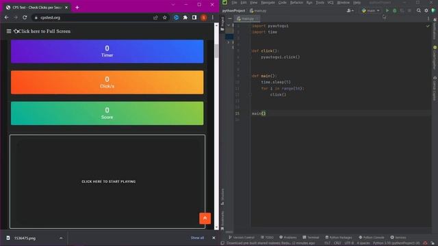Open the TODO tool window
Image resolution: width=438 pixels, height=246 pixels.
pos(268,237)
